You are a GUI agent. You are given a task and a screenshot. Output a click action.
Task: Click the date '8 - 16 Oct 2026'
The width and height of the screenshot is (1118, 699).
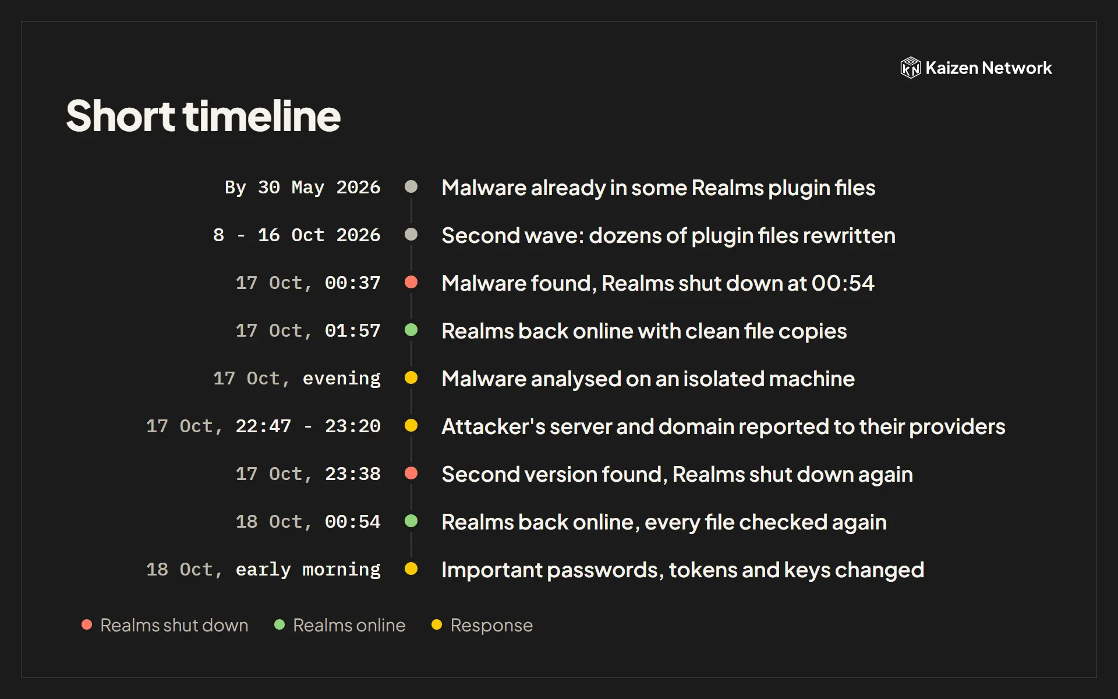(297, 235)
